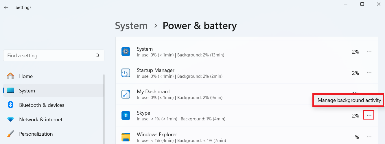Maximize the Settings window
This screenshot has height=144, width=385.
coord(362,4)
